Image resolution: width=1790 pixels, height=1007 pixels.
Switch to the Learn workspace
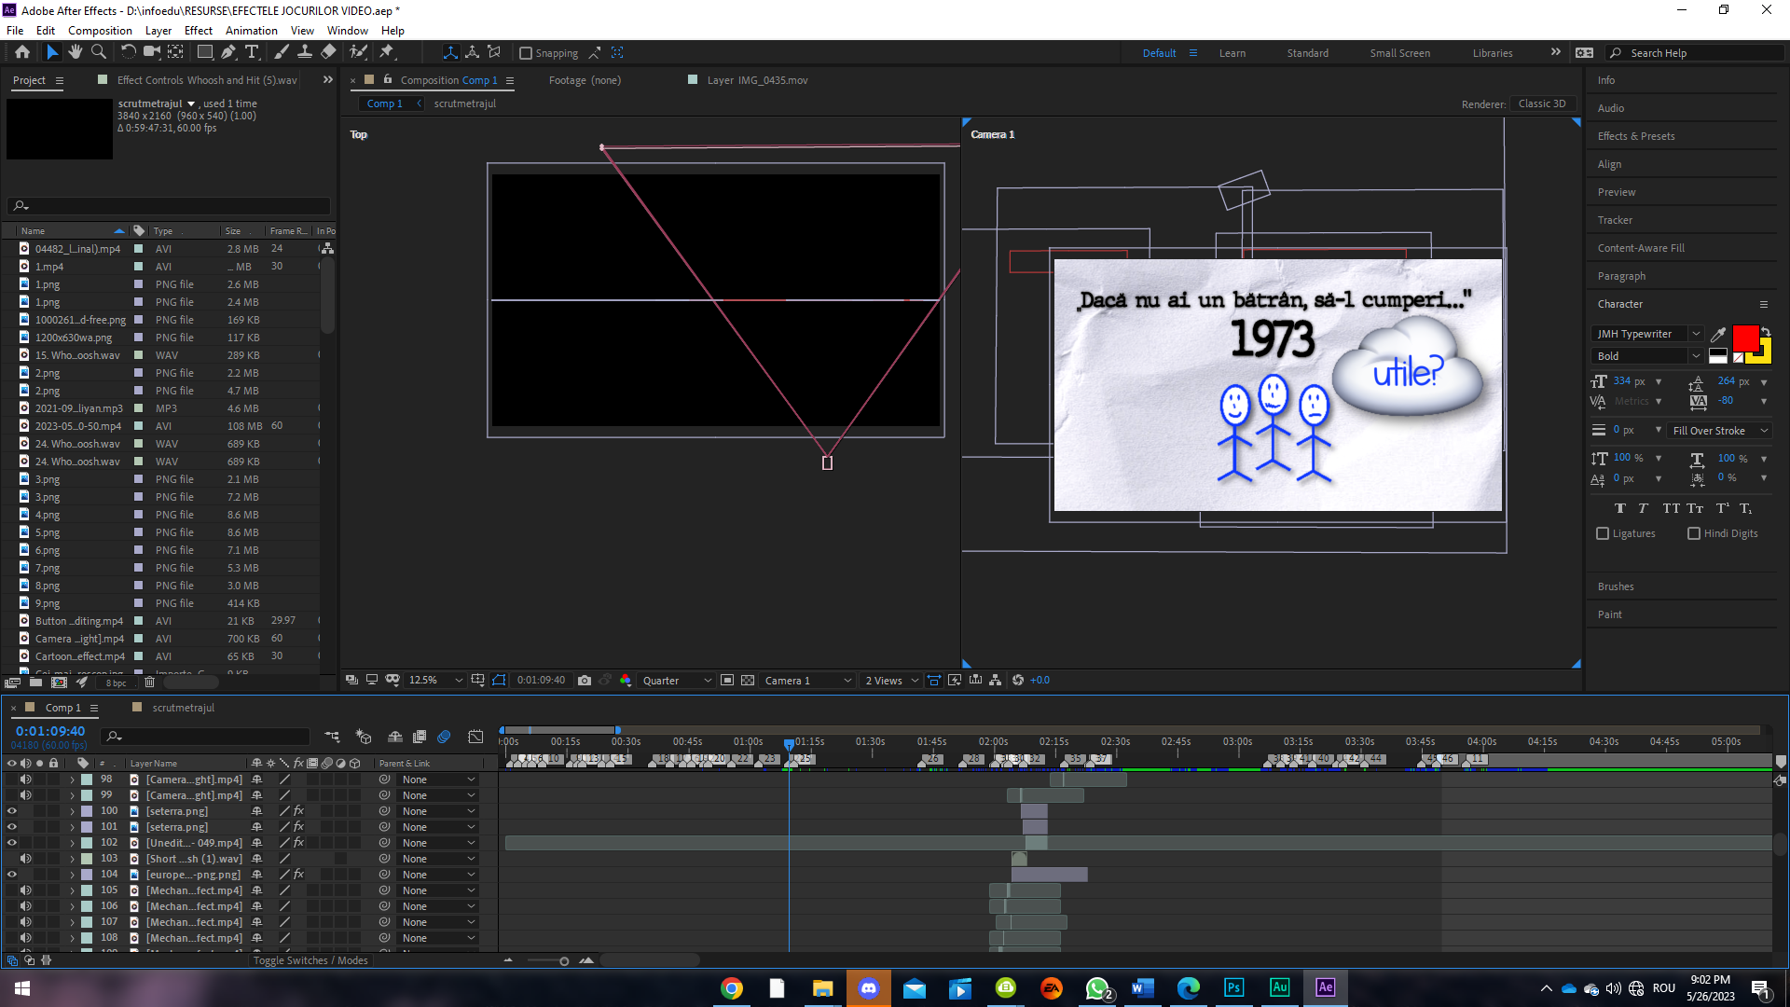[x=1232, y=53]
